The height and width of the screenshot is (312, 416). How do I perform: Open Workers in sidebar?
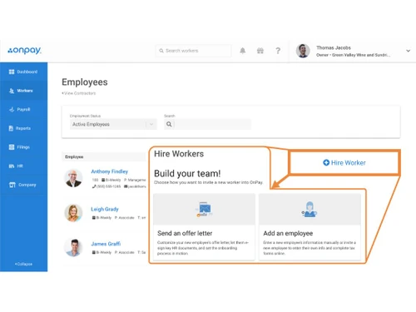coord(23,91)
